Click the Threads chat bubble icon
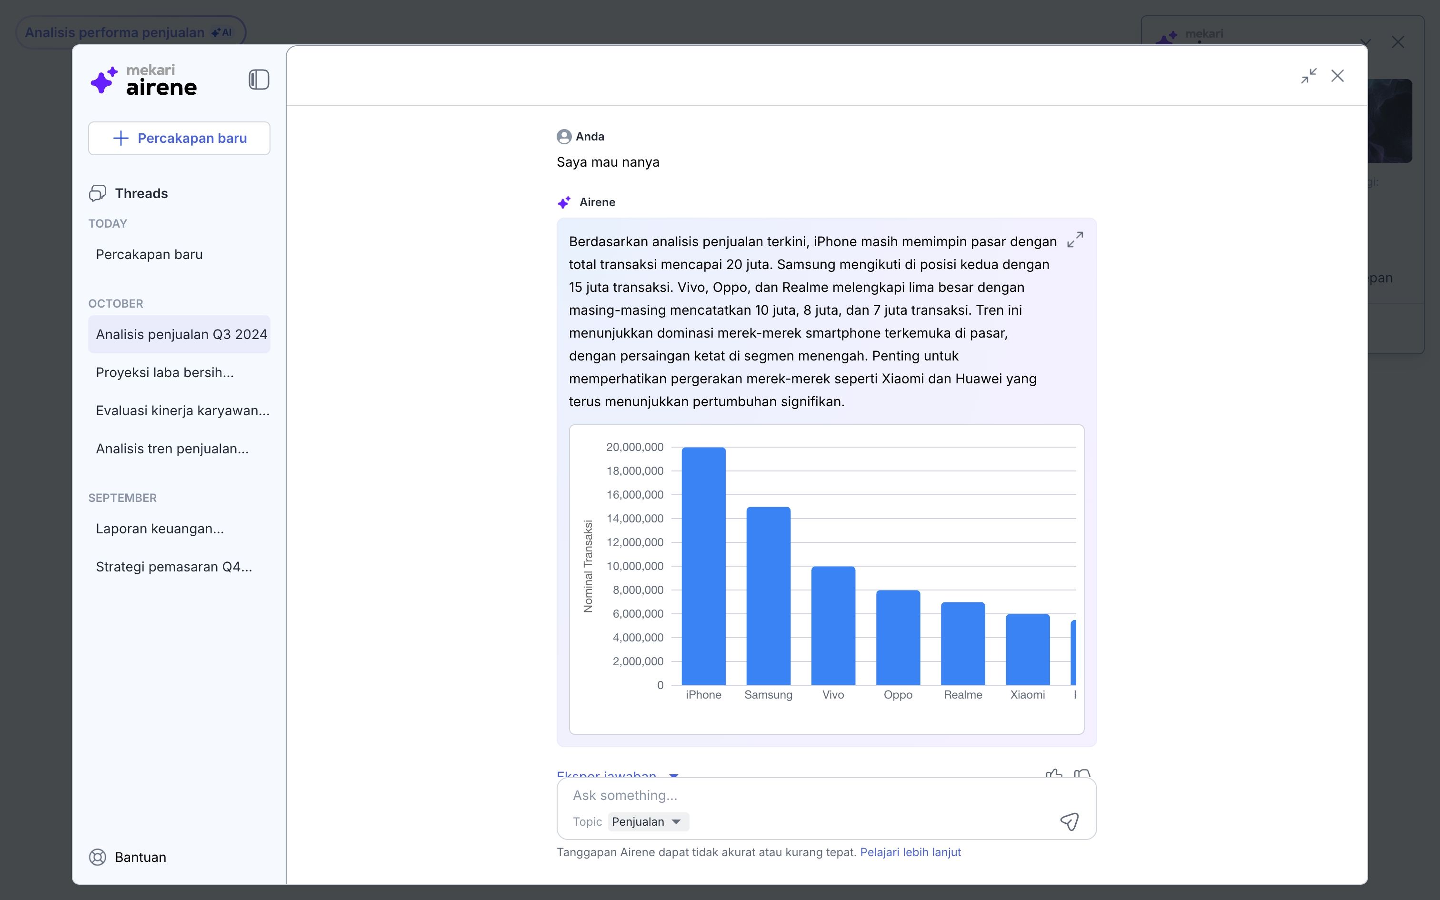Screen dimensions: 1440x900 98,193
